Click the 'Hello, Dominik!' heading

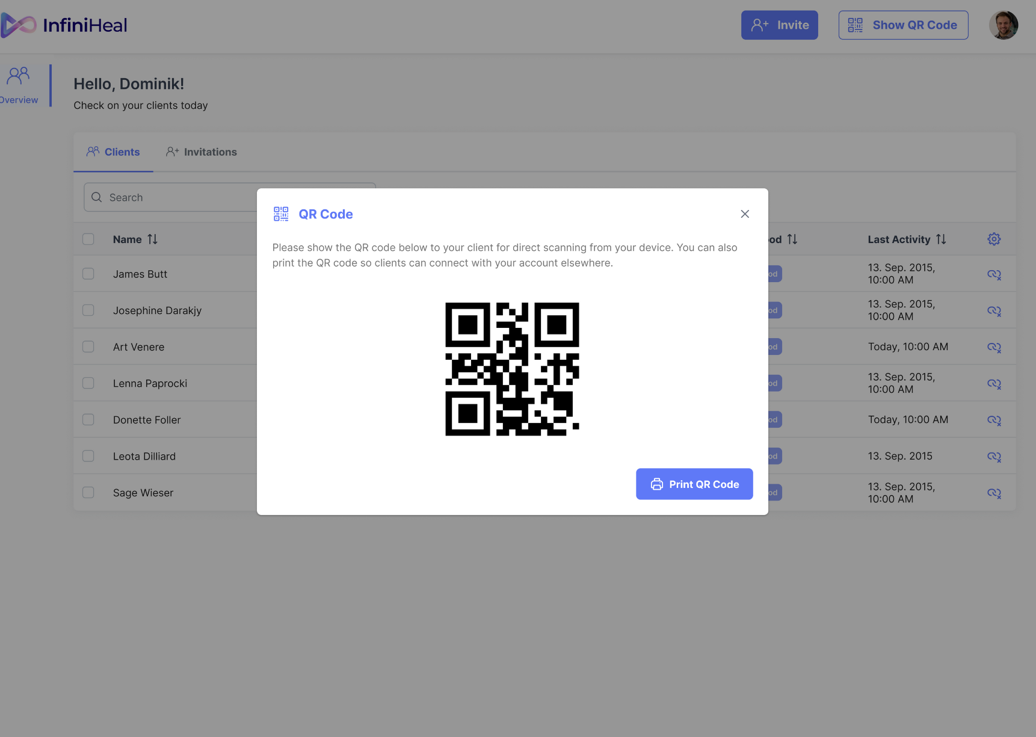point(129,84)
